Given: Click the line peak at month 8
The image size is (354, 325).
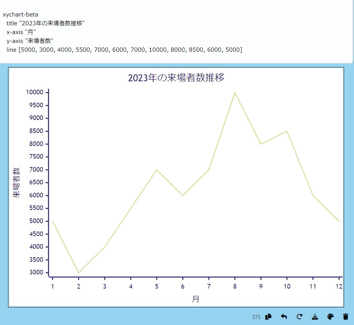Looking at the screenshot, I should coord(235,92).
